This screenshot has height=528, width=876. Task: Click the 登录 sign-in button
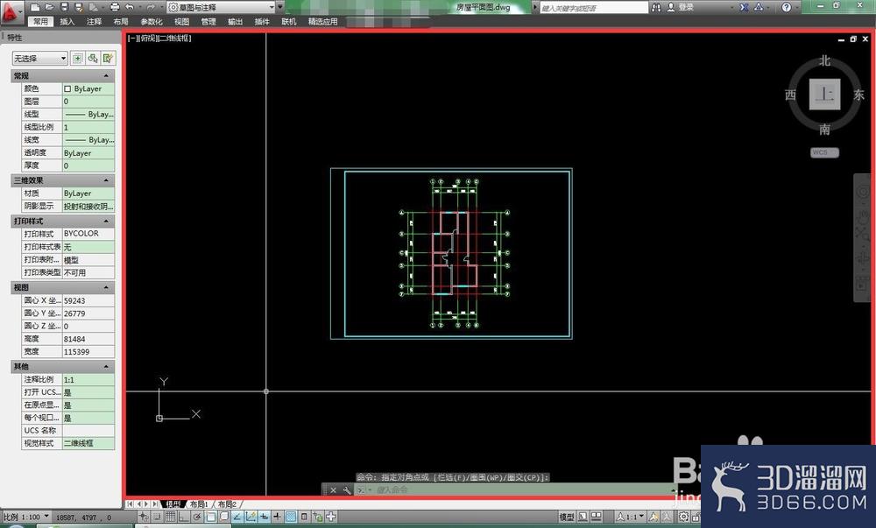[x=681, y=7]
